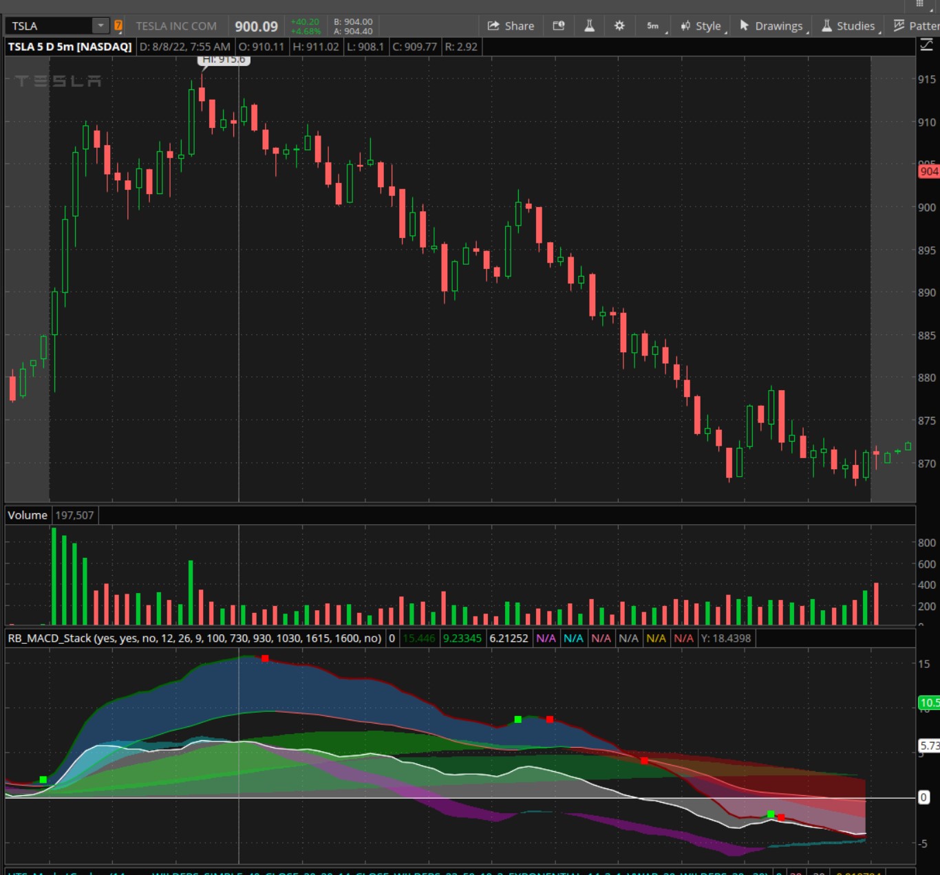This screenshot has height=875, width=940.
Task: Click the TSLA symbol input field
Action: (x=49, y=26)
